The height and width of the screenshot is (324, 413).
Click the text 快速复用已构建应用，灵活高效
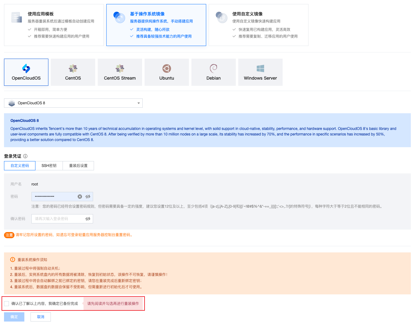coord(264,30)
